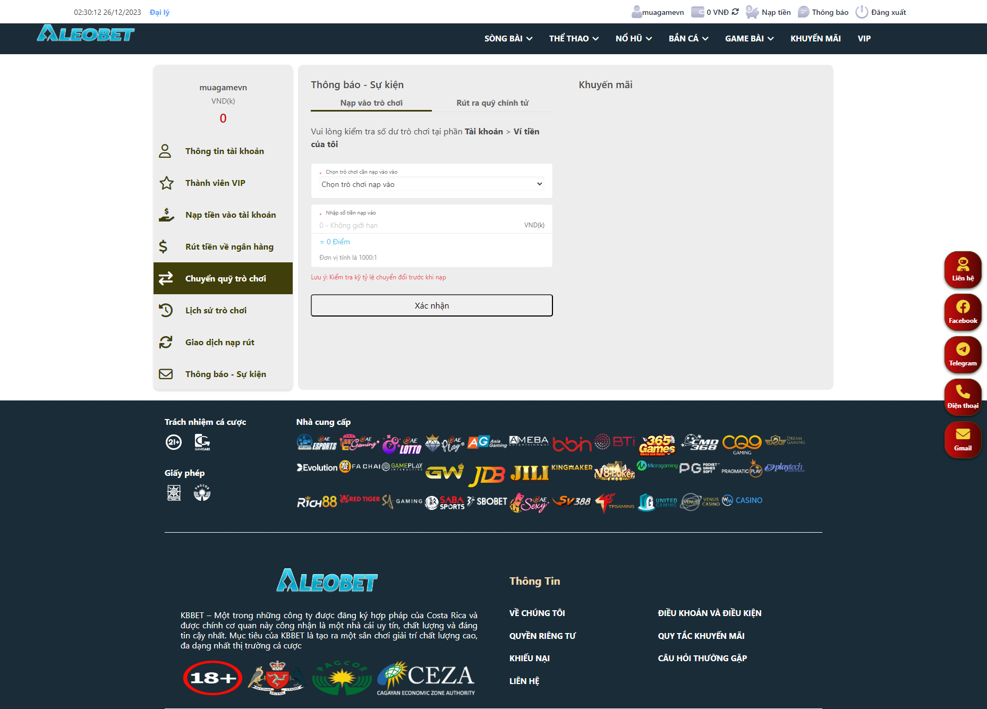This screenshot has width=987, height=709.
Task: Click the CEZA logo in footer
Action: pyautogui.click(x=426, y=678)
